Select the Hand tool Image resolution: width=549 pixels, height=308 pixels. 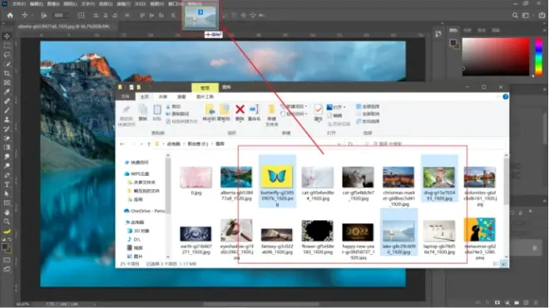tap(7, 213)
